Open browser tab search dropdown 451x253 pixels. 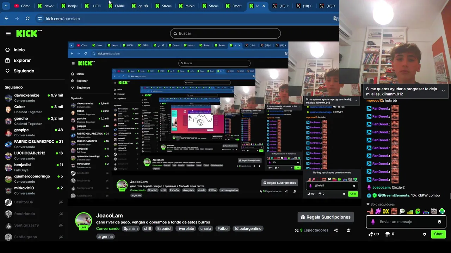[6, 6]
